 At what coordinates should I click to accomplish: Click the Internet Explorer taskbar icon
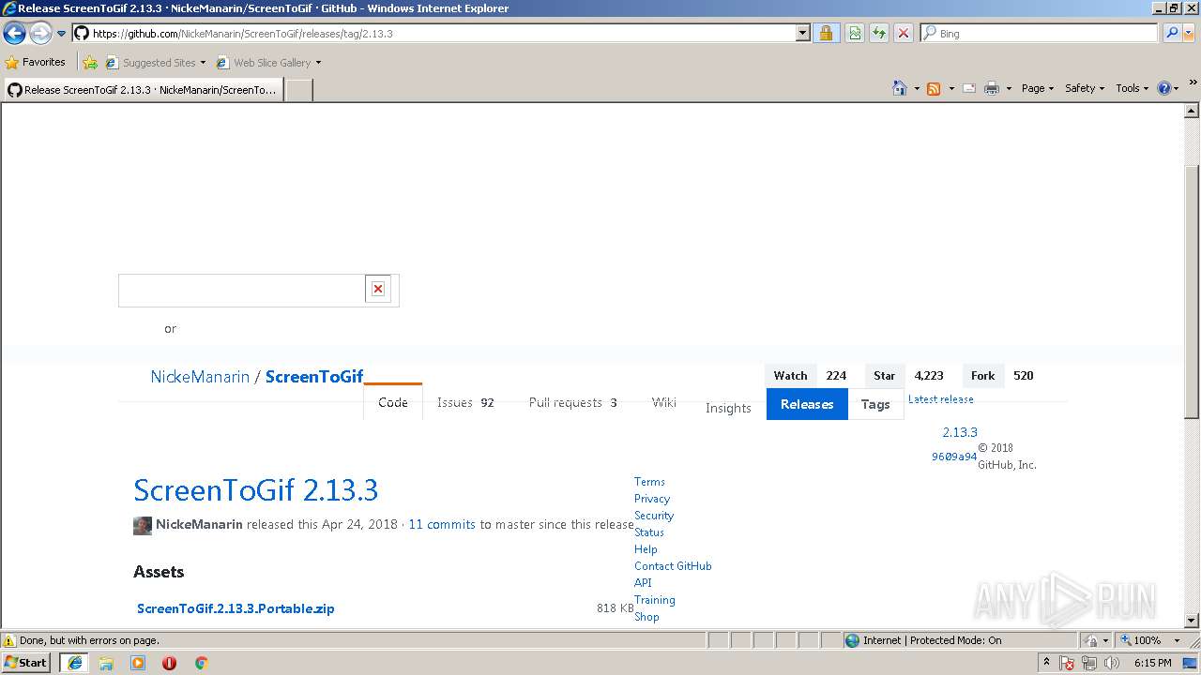point(74,663)
